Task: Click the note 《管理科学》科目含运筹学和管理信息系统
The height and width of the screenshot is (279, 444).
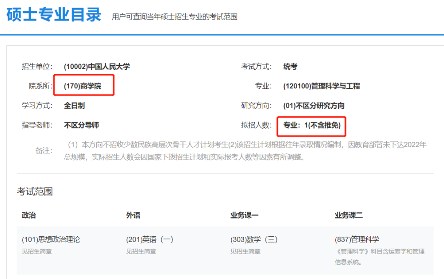Action: (x=380, y=257)
